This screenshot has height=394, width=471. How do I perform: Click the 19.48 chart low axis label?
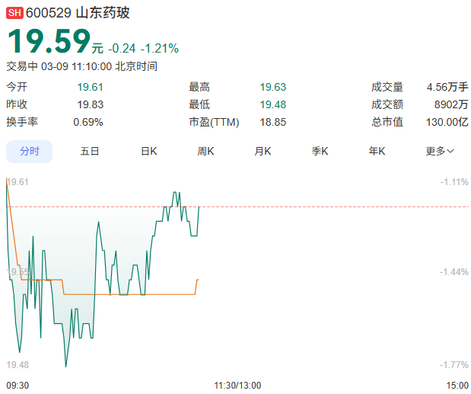[18, 365]
